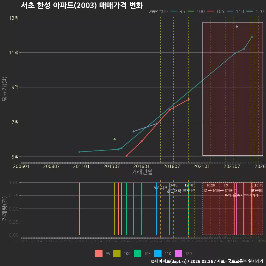Click the 9억 y-axis label
This screenshot has width=266, height=266.
pos(15,87)
